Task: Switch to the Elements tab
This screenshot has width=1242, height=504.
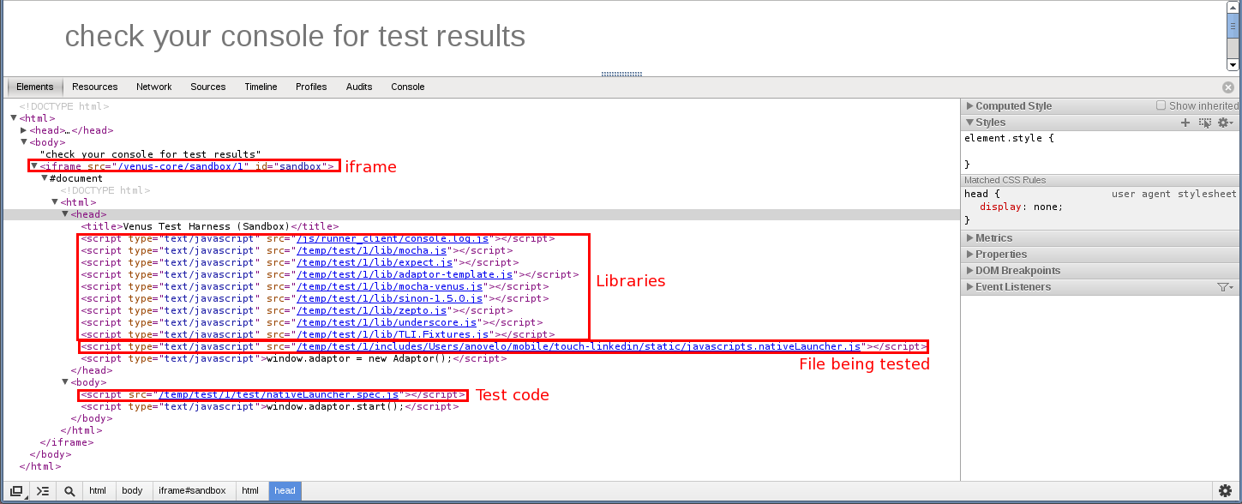Action: [x=35, y=87]
